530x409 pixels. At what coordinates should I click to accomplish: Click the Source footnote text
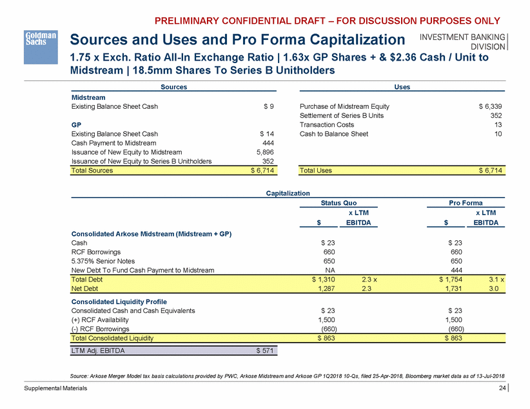286,376
